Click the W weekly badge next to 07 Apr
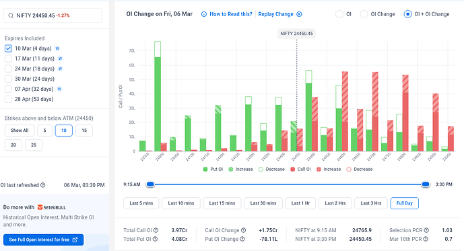This screenshot has width=464, height=251. pos(59,89)
